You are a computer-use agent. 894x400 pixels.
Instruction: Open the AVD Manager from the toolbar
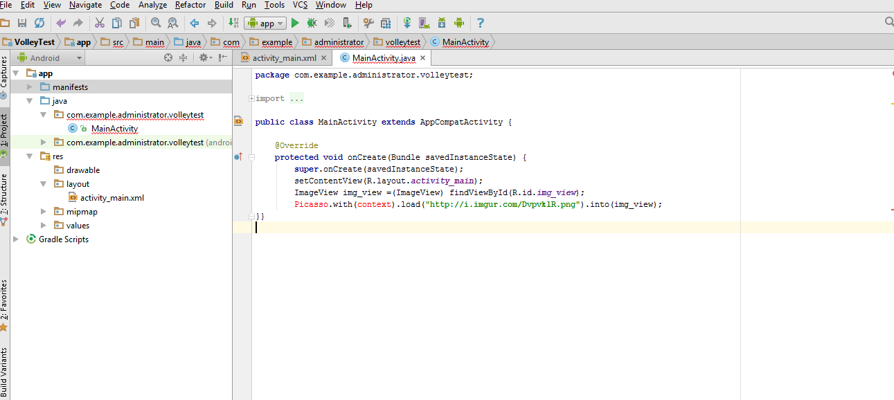point(424,23)
